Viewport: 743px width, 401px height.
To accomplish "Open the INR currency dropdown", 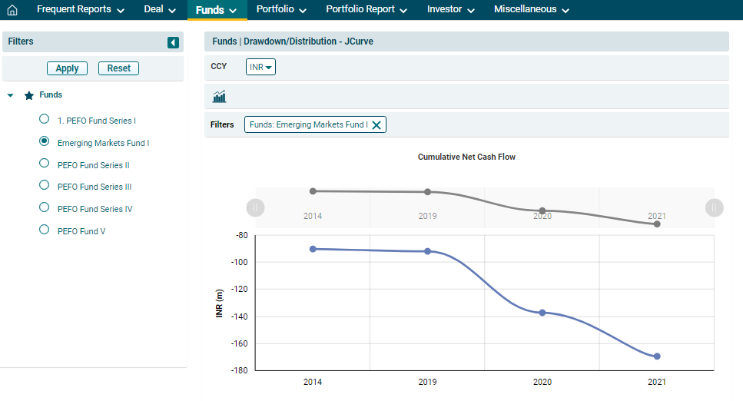I will click(260, 67).
